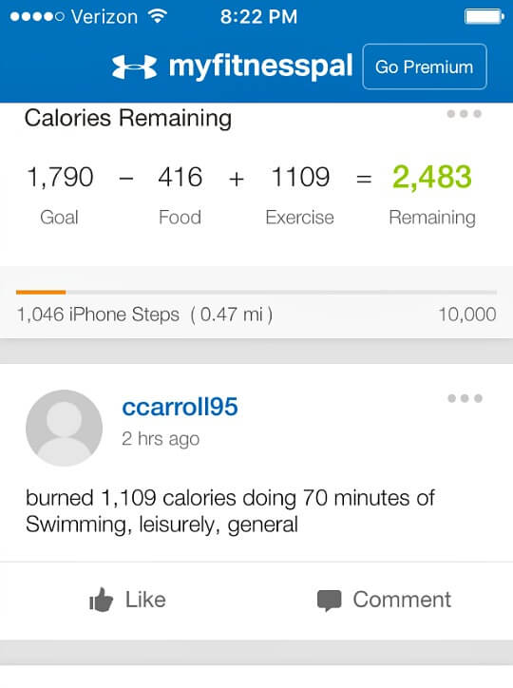This screenshot has height=688, width=513.
Task: Open the swimming exercise post text
Action: pos(230,511)
